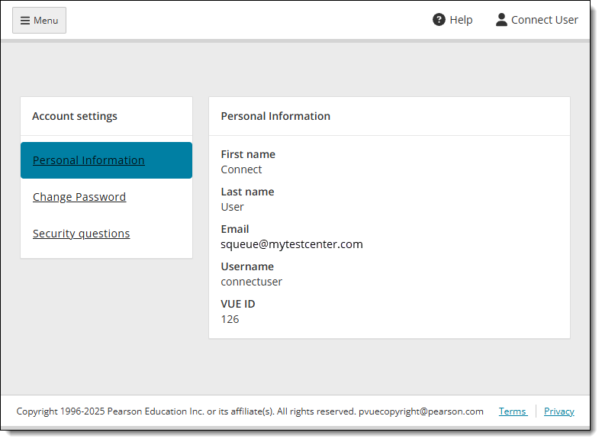The height and width of the screenshot is (442, 602).
Task: Click the hamburger lines icon
Action: (25, 21)
